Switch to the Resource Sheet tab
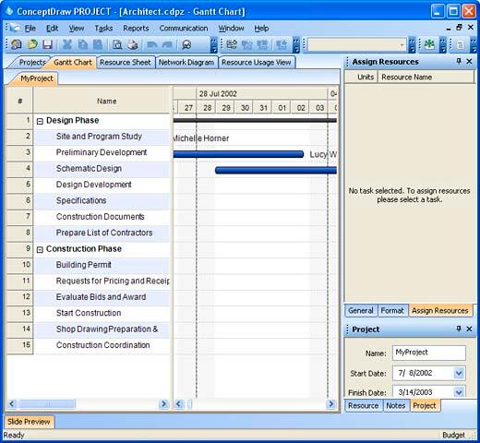 (126, 62)
